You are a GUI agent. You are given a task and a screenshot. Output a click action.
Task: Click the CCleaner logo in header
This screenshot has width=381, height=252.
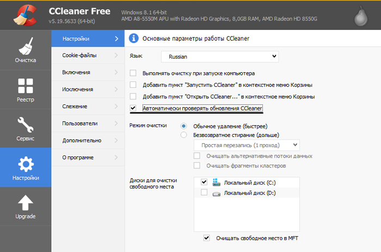point(26,16)
